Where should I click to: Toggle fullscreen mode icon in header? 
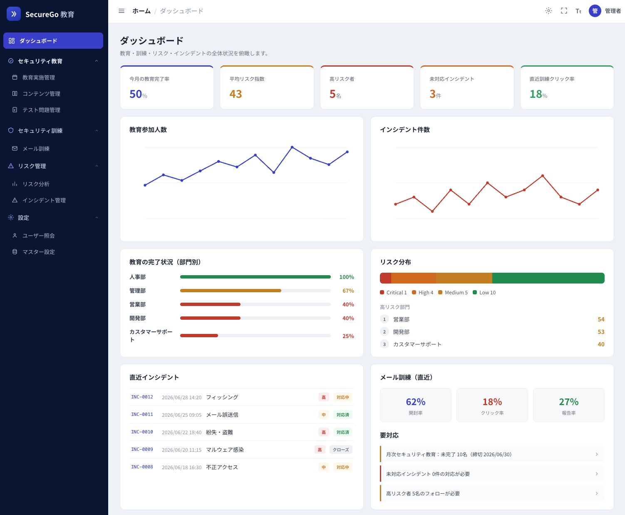click(564, 11)
